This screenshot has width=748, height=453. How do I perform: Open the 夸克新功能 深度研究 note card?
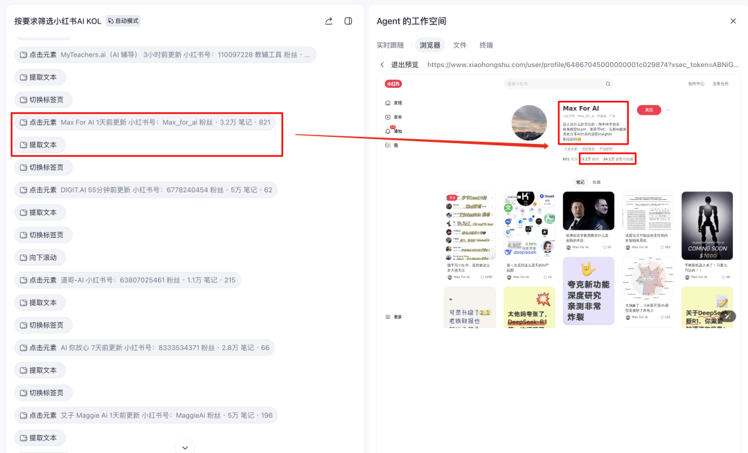click(x=589, y=291)
